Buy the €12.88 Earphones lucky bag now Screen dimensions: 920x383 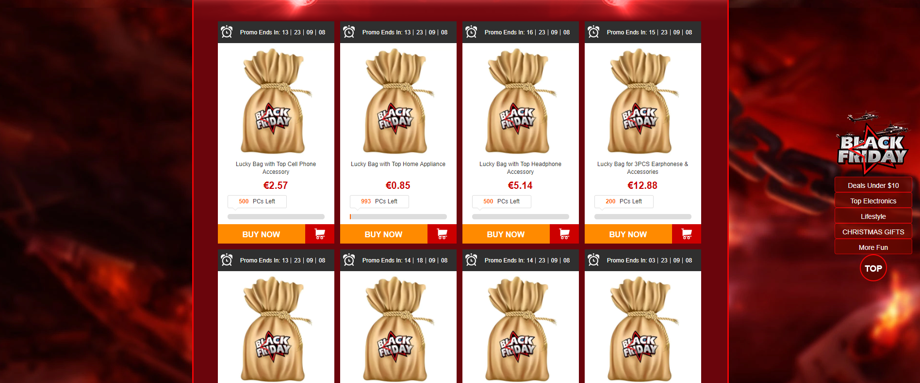pos(628,234)
